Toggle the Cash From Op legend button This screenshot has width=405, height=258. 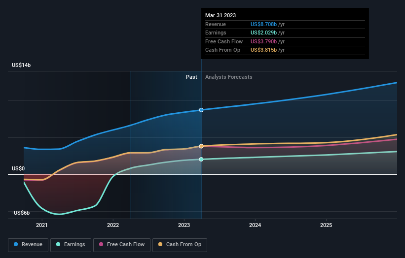click(180, 245)
